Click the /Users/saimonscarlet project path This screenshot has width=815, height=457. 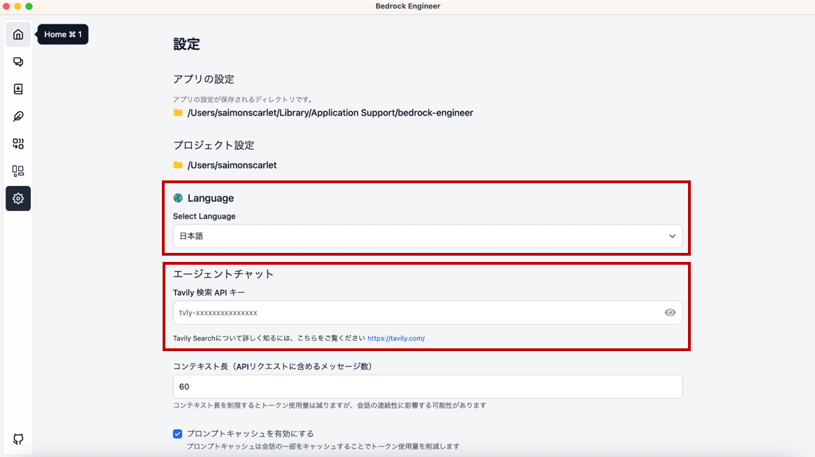(x=232, y=165)
